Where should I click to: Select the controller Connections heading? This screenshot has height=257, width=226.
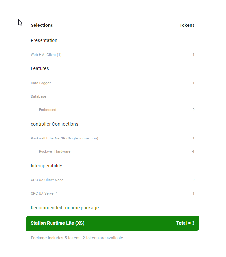tap(54, 124)
